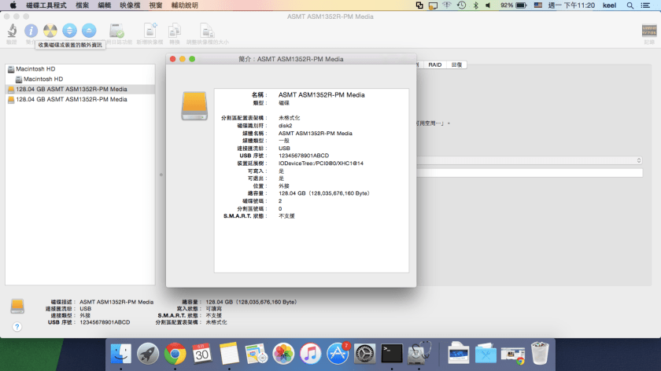Switch to the RAID tab

click(434, 64)
